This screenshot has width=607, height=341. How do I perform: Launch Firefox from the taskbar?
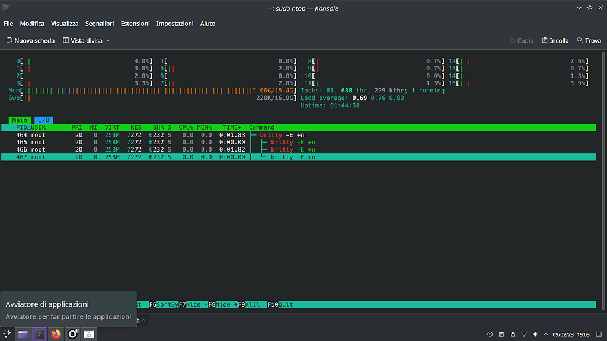tap(56, 334)
